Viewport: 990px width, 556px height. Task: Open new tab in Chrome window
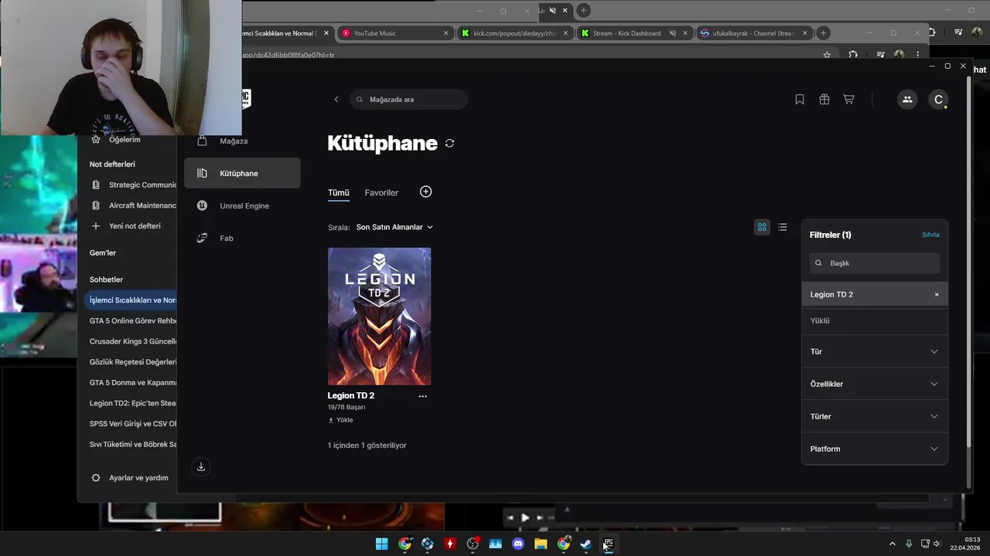(824, 33)
